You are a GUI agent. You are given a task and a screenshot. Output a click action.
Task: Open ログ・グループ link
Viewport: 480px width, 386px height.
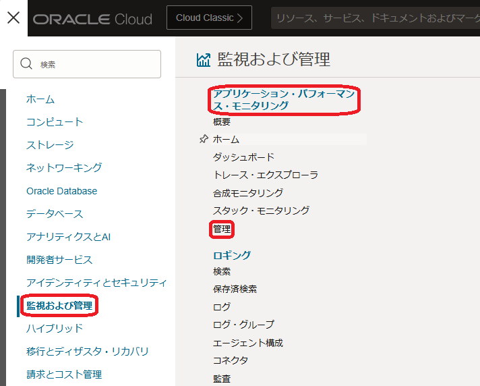click(x=243, y=325)
